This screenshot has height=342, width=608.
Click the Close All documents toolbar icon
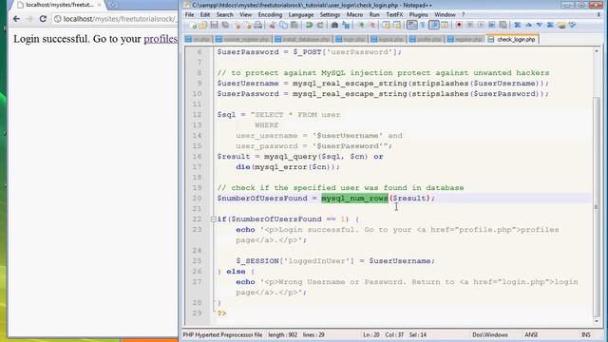pos(248,26)
